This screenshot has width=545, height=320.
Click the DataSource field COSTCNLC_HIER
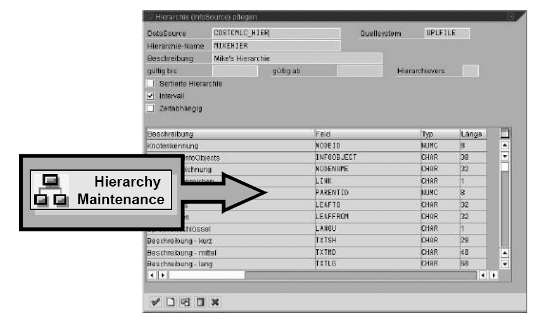[276, 33]
